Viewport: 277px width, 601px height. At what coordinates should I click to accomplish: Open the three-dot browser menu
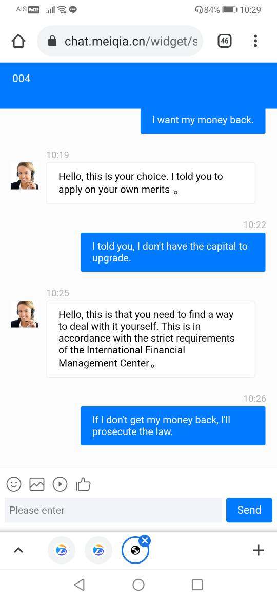point(255,41)
